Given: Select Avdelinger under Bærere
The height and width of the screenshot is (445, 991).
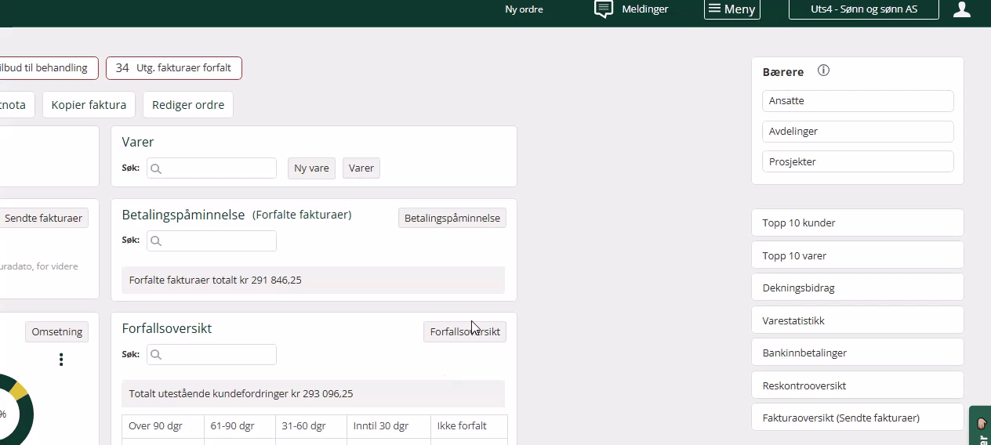Looking at the screenshot, I should 858,132.
